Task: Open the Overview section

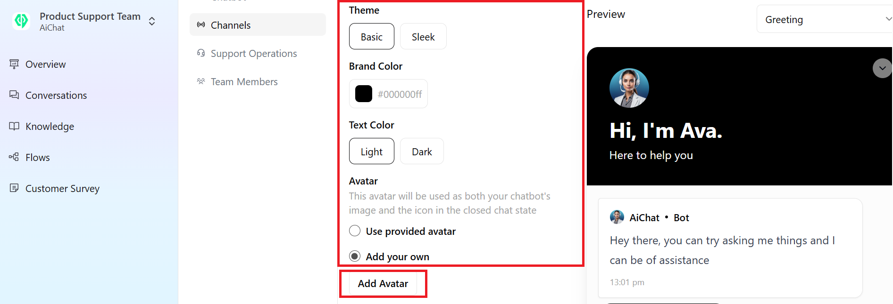Action: 45,64
